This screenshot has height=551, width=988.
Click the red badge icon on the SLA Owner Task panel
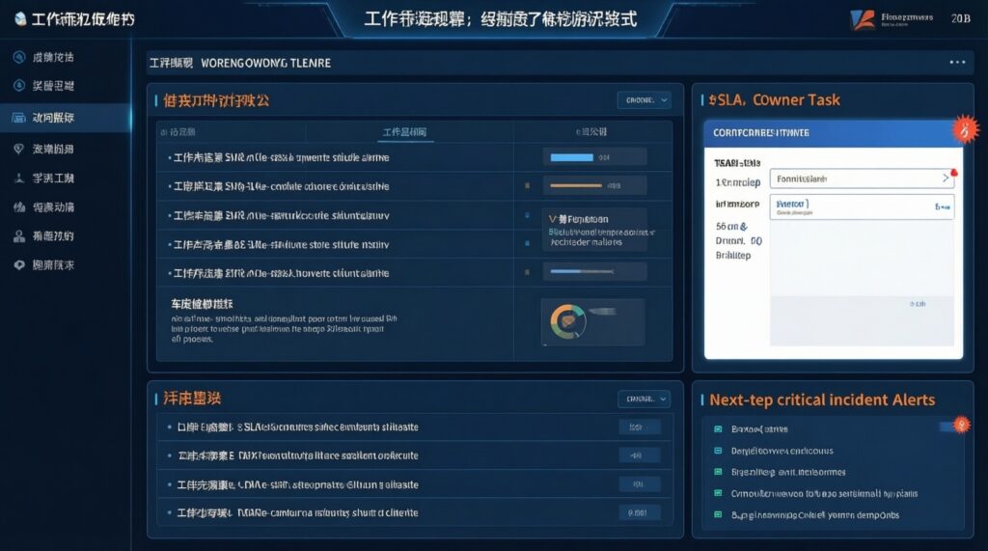(964, 129)
